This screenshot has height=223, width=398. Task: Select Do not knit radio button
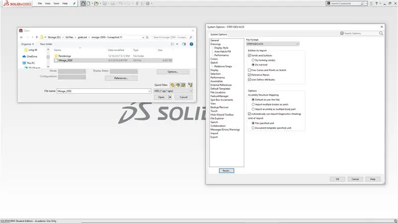point(253,65)
